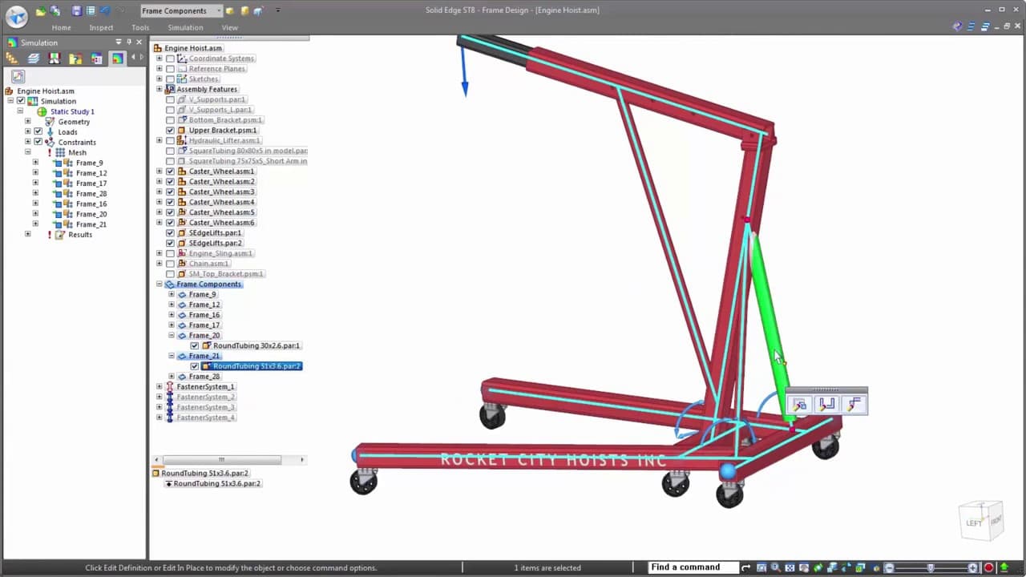The height and width of the screenshot is (577, 1026).
Task: Open the Inspect ribbon tab
Action: (101, 27)
